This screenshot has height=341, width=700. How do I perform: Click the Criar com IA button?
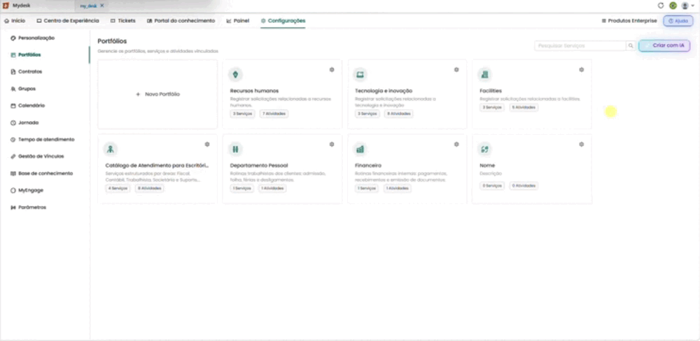click(664, 45)
